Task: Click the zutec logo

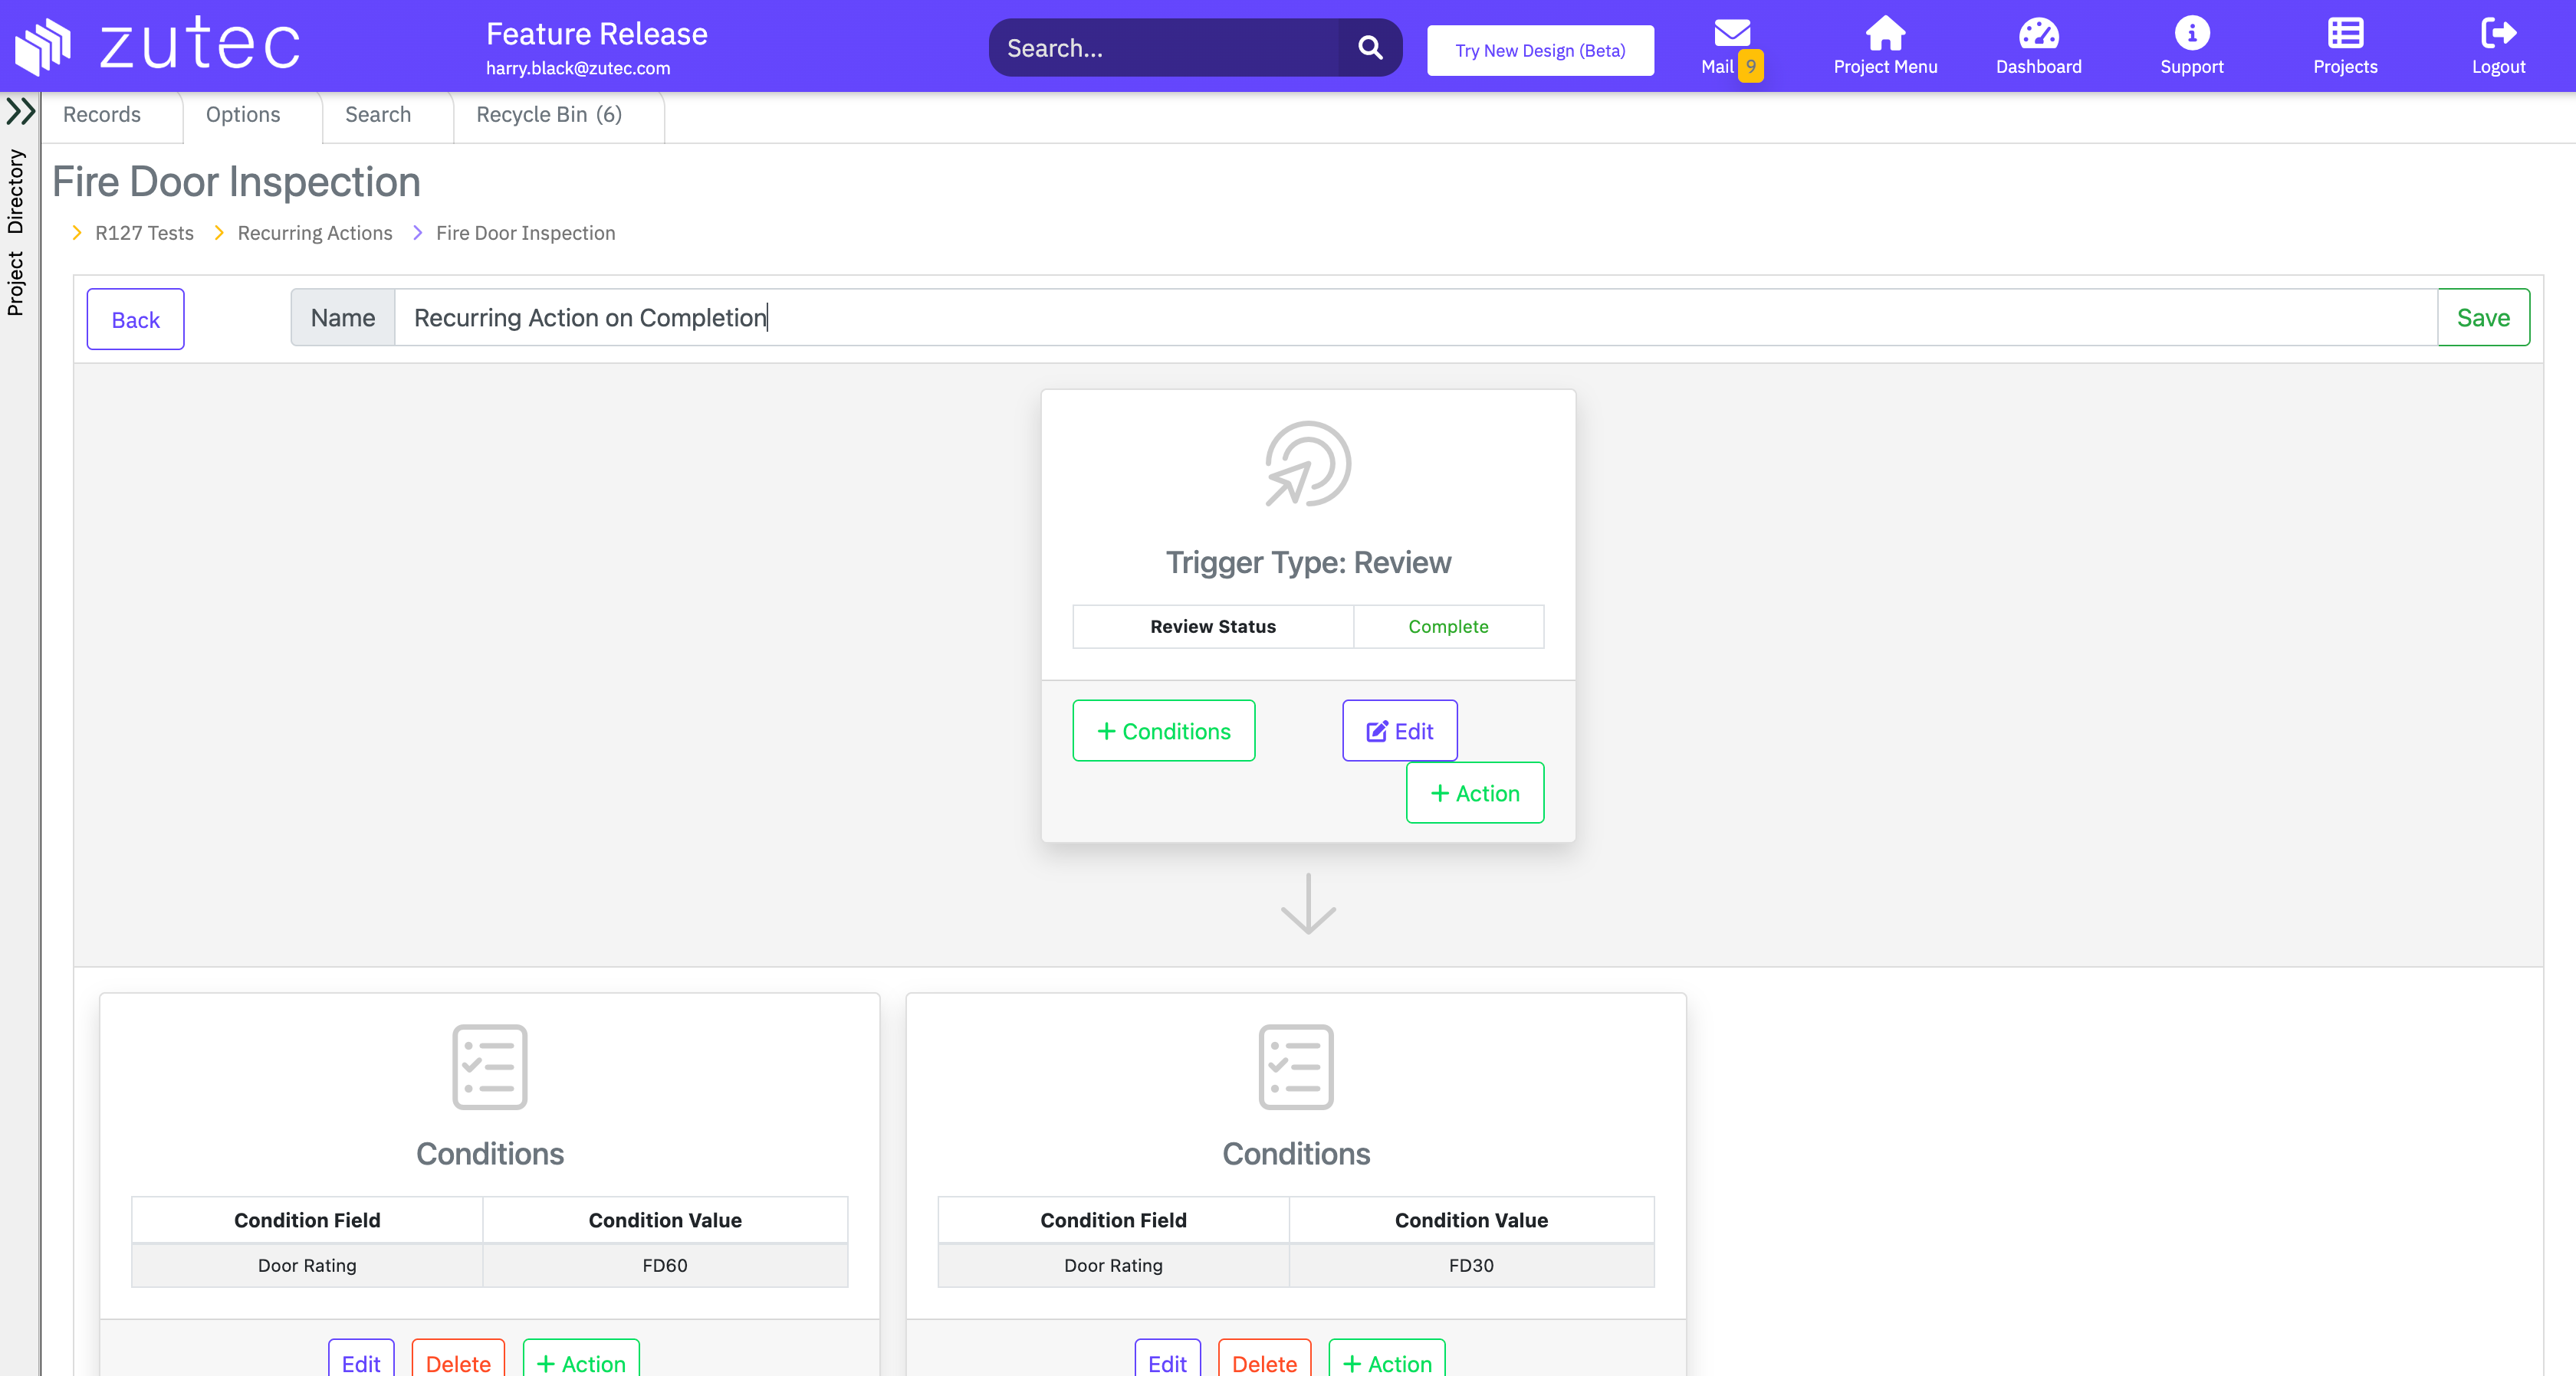Action: 158,45
